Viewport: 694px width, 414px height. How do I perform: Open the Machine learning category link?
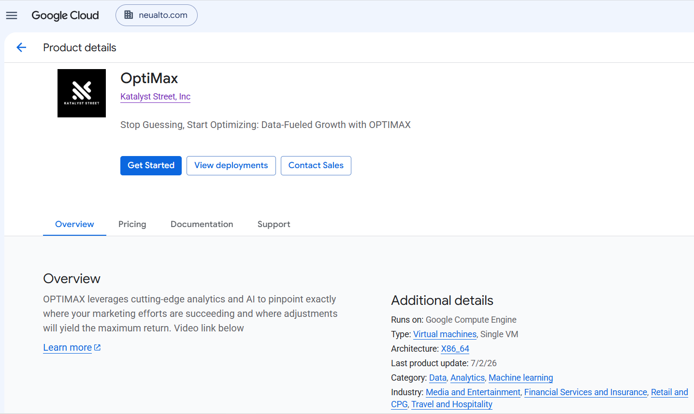[x=521, y=378]
